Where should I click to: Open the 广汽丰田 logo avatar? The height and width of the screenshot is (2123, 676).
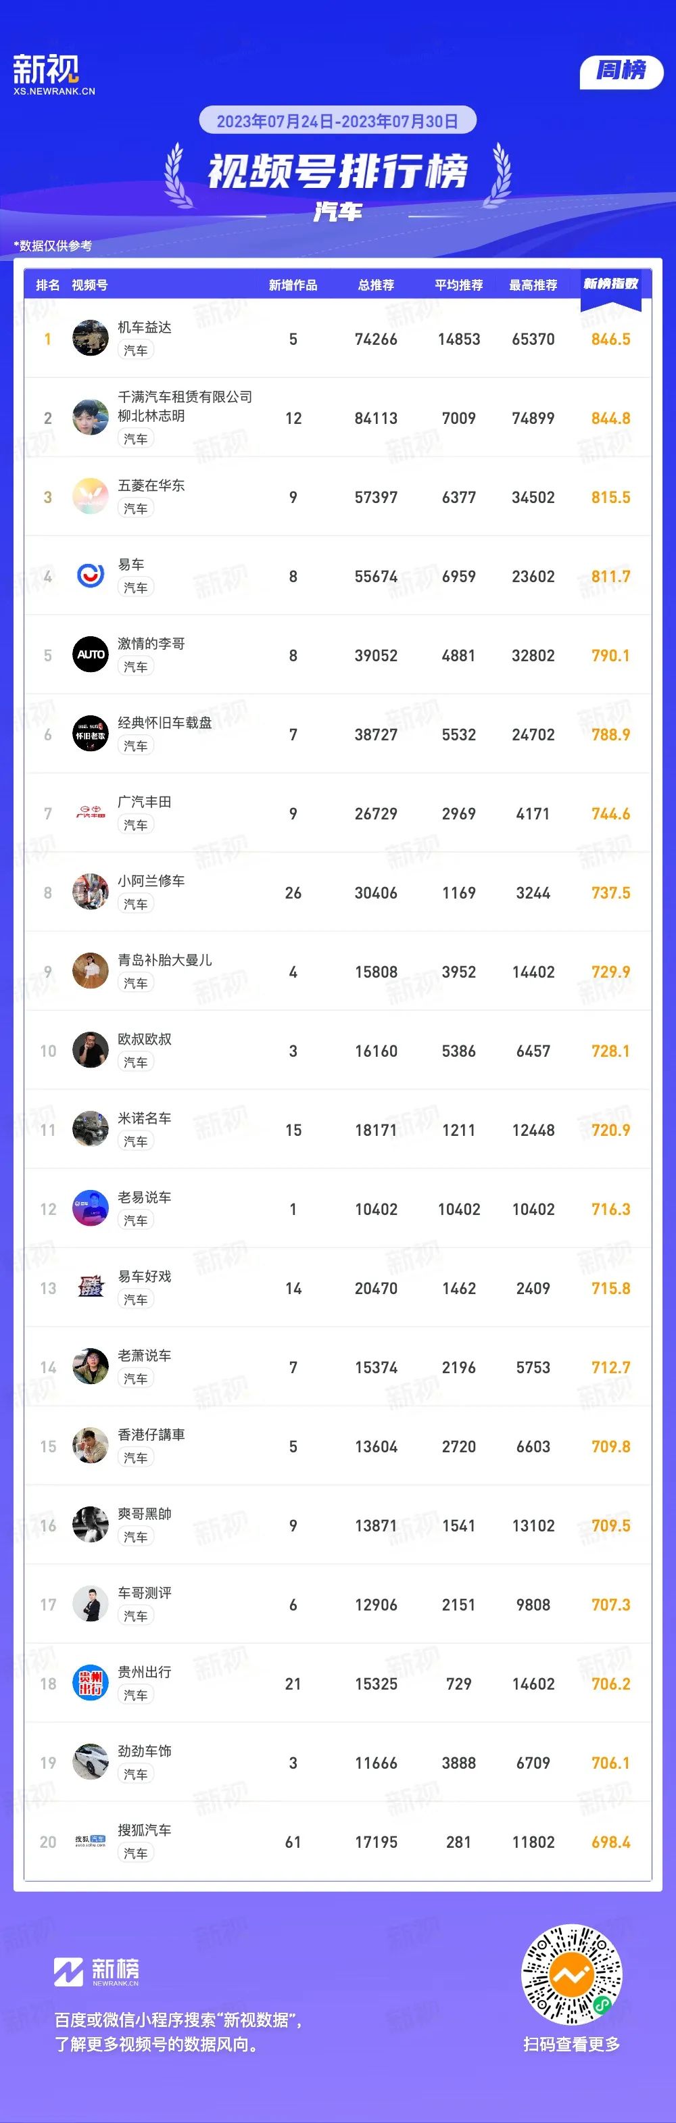click(x=91, y=813)
